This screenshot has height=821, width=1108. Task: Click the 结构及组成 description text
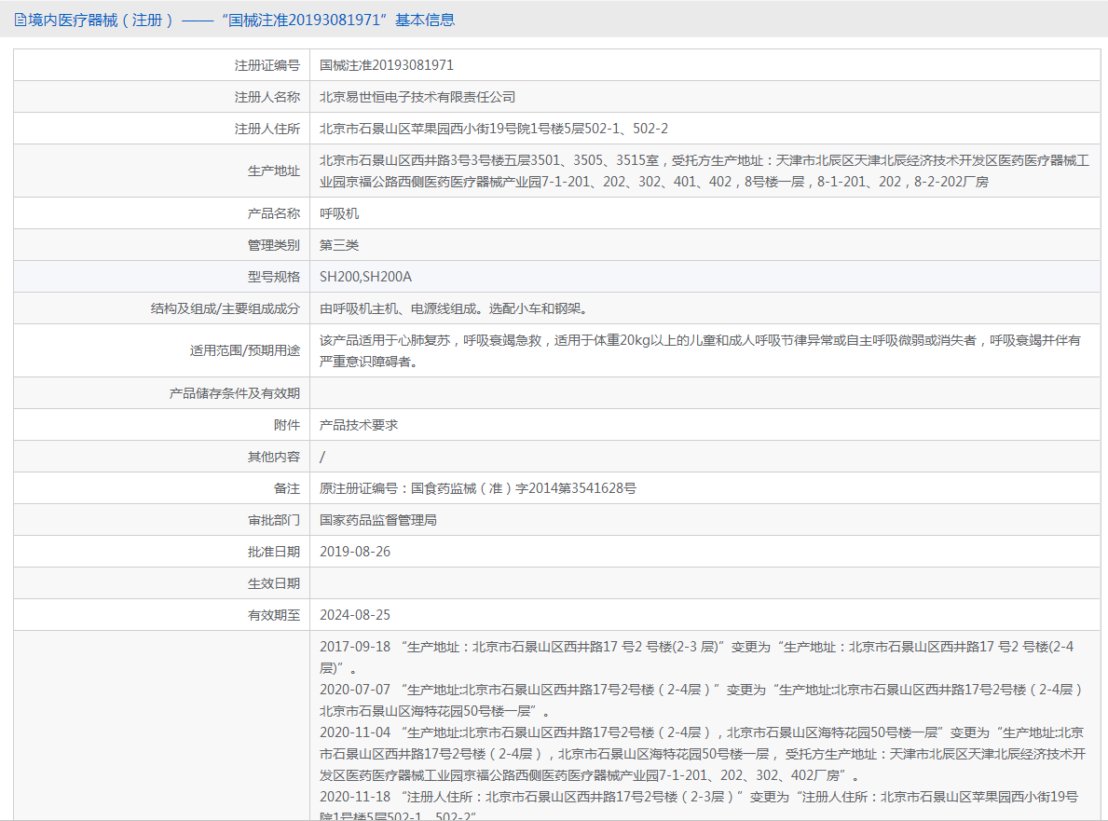(x=454, y=308)
